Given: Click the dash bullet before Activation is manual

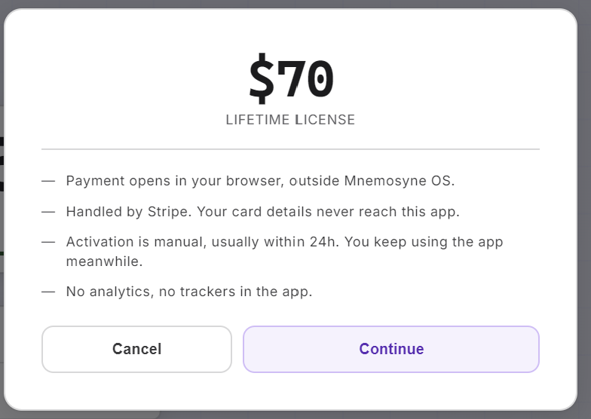Looking at the screenshot, I should (48, 243).
